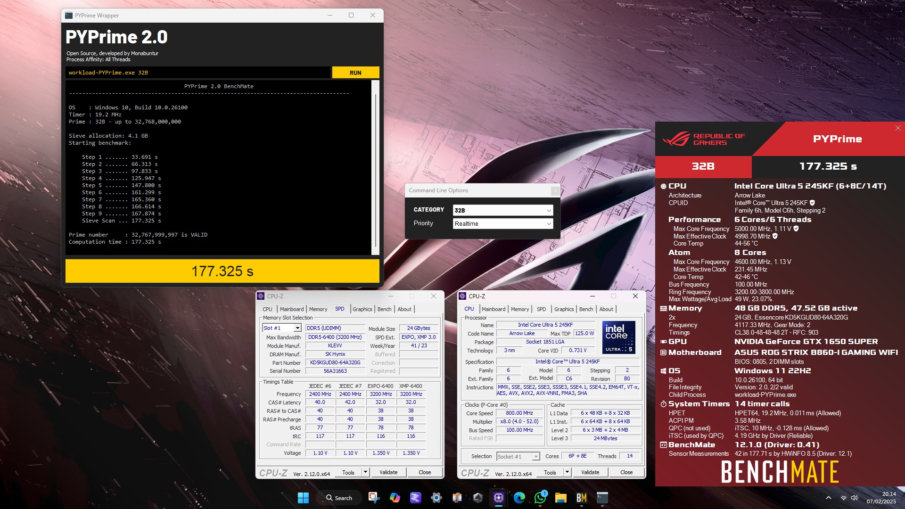Viewport: 905px width, 509px height.
Task: Click the BenchMate version code icon
Action: pos(663,445)
